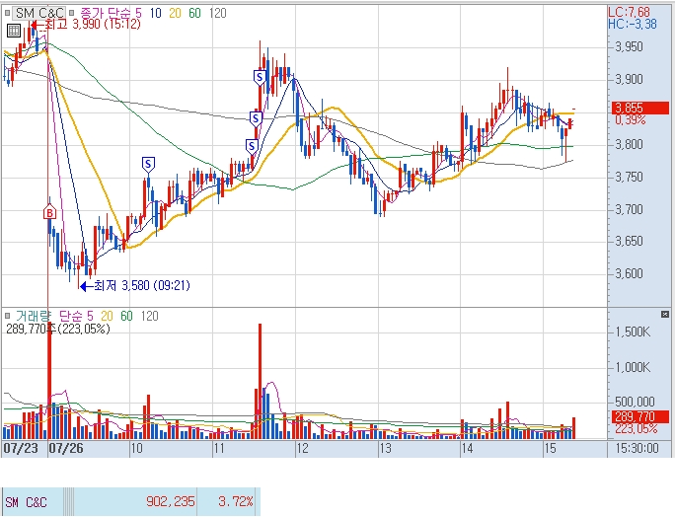Click the HC:-3,38 readout

(633, 24)
